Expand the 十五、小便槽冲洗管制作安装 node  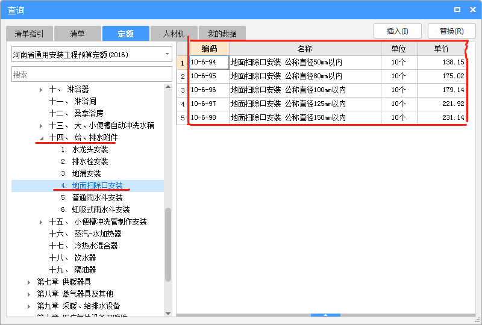[41, 222]
